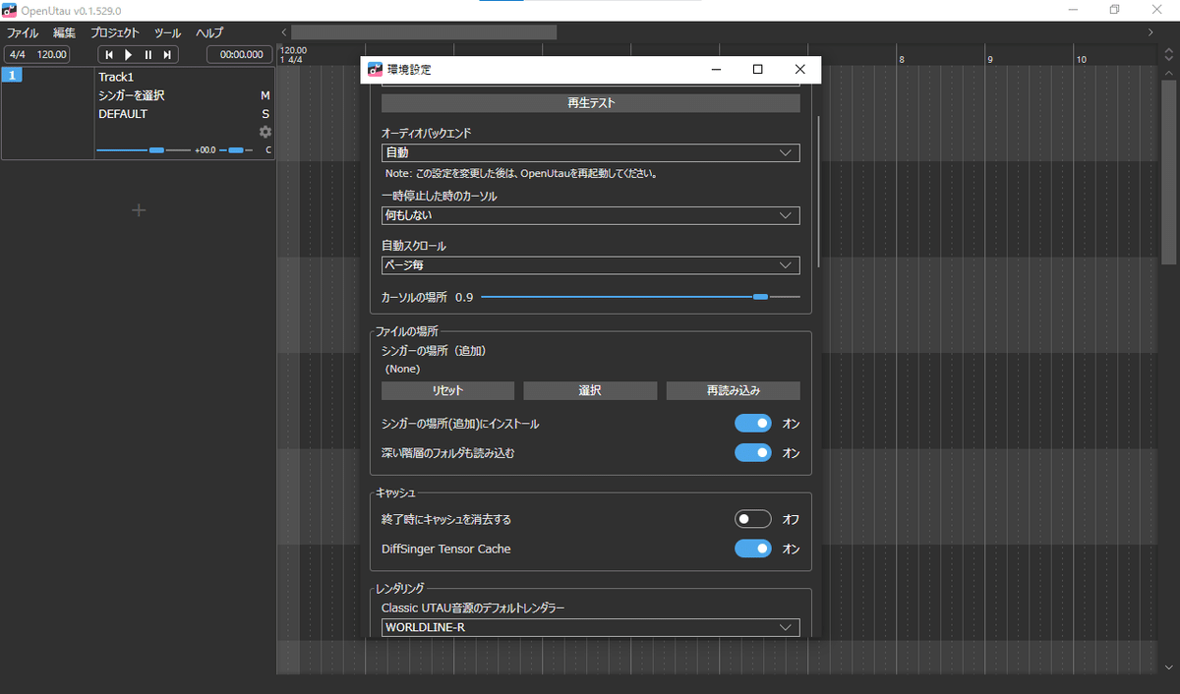1180x694 pixels.
Task: Open the プロジェクト menu
Action: (x=115, y=32)
